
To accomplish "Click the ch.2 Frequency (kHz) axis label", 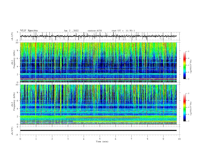I will coord(13,101).
